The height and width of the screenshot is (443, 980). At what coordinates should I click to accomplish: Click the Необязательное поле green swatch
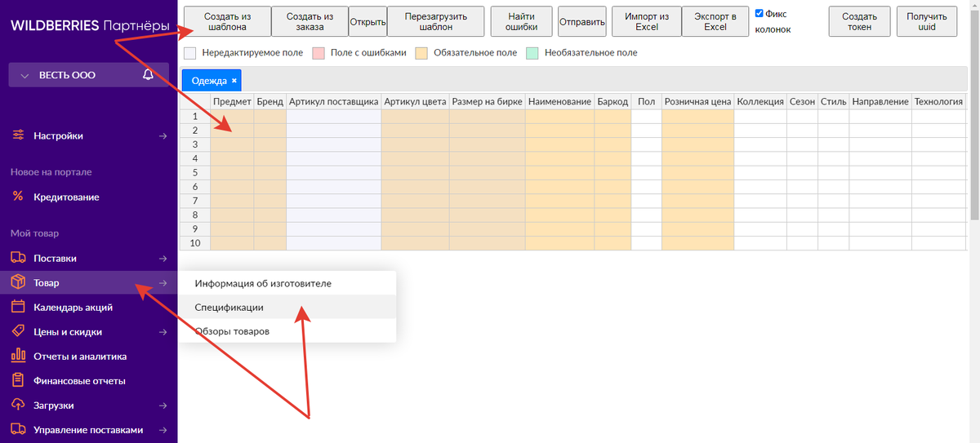pyautogui.click(x=532, y=53)
